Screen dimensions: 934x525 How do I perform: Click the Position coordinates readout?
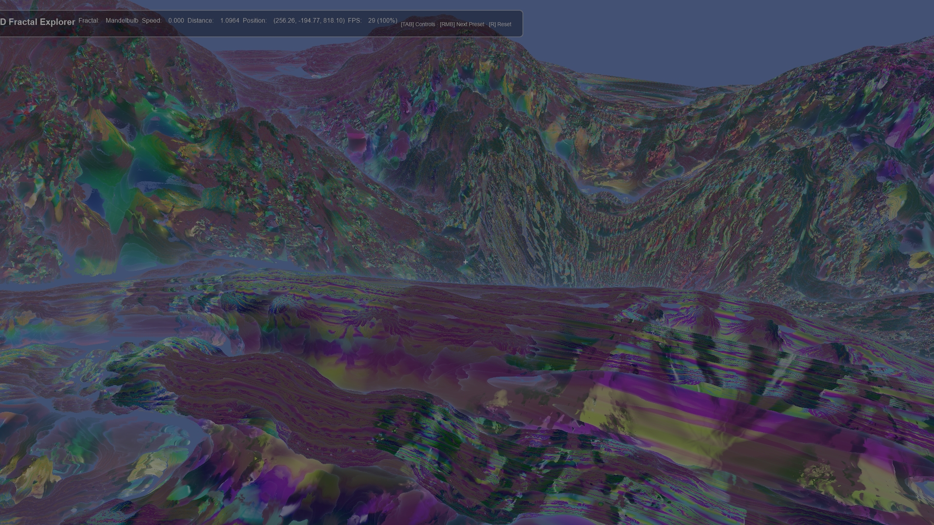(x=309, y=20)
